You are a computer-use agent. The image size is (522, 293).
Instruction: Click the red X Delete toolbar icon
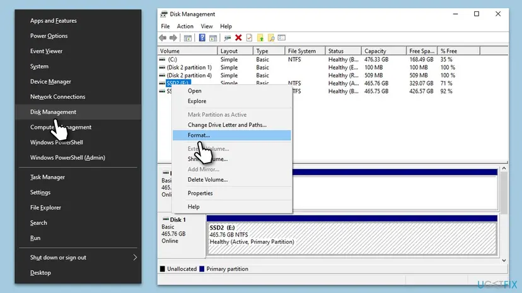coord(238,38)
